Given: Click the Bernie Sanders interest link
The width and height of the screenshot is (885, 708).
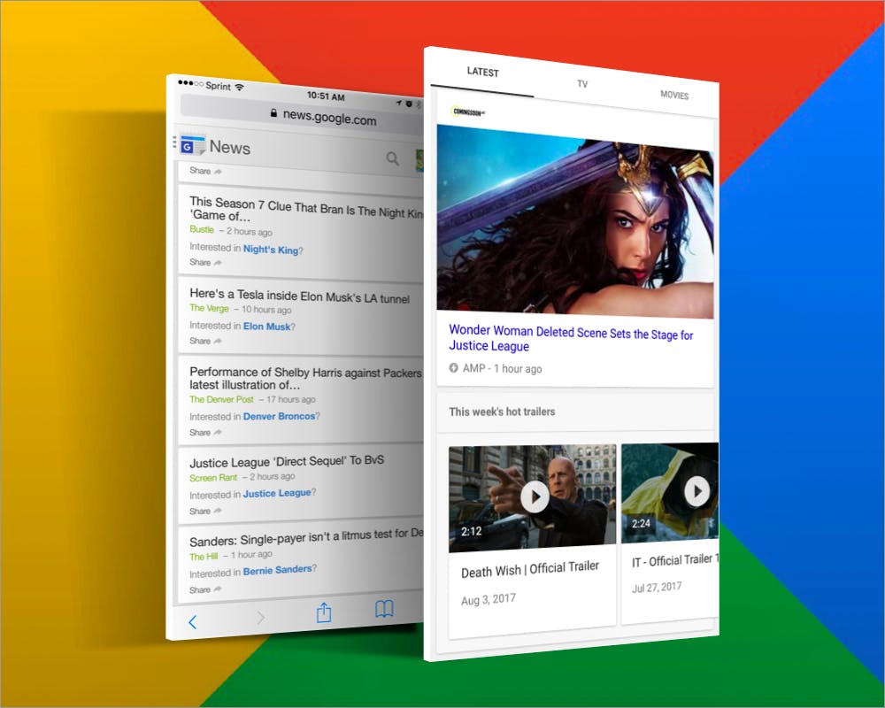Looking at the screenshot, I should coord(277,571).
